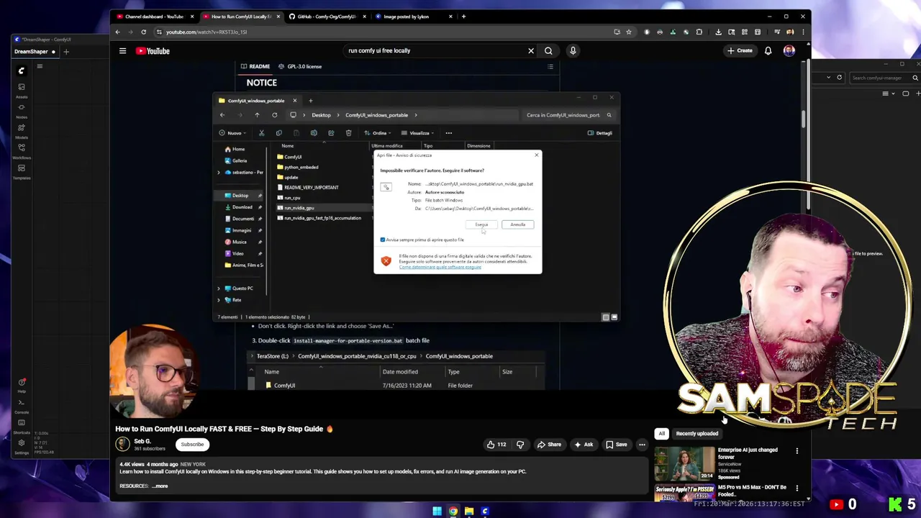Go to YouTube home via logo

[x=153, y=51]
